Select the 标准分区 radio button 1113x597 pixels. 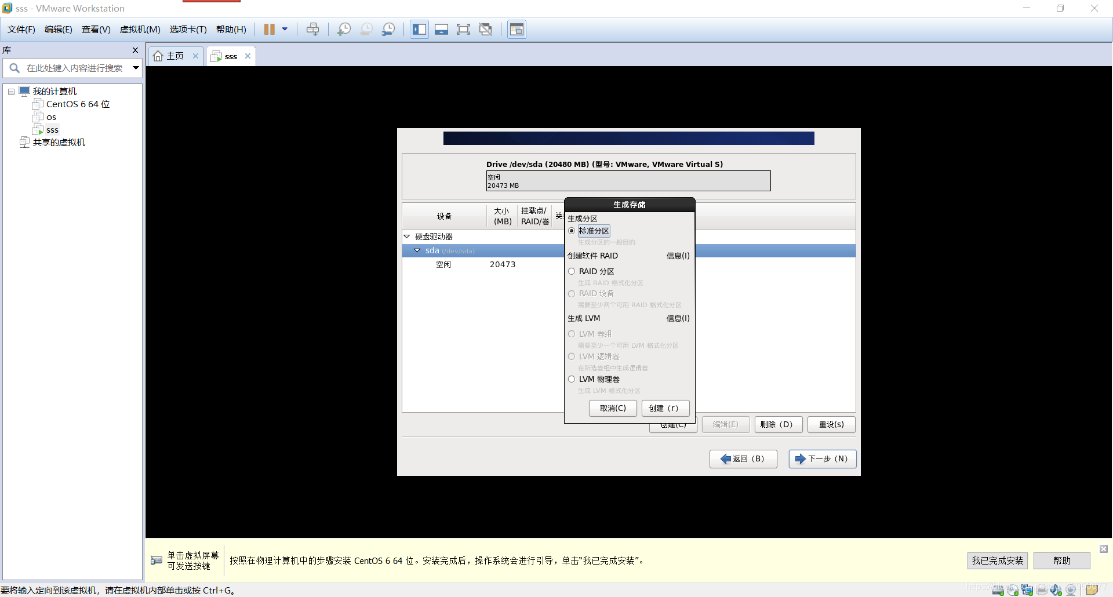(x=572, y=231)
